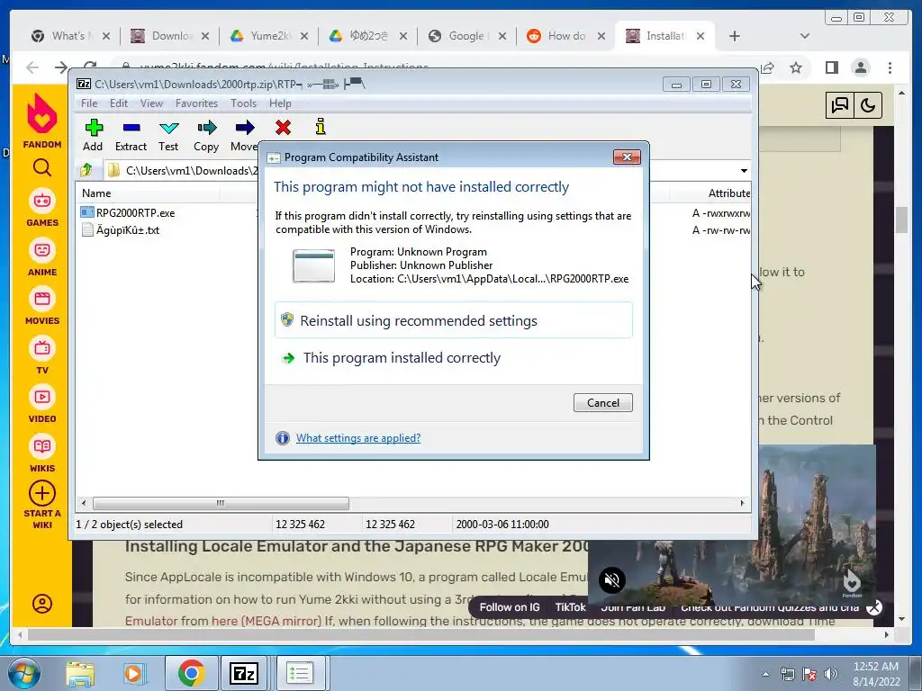The image size is (922, 691).
Task: Go up one folder level in 7-Zip
Action: tap(86, 170)
